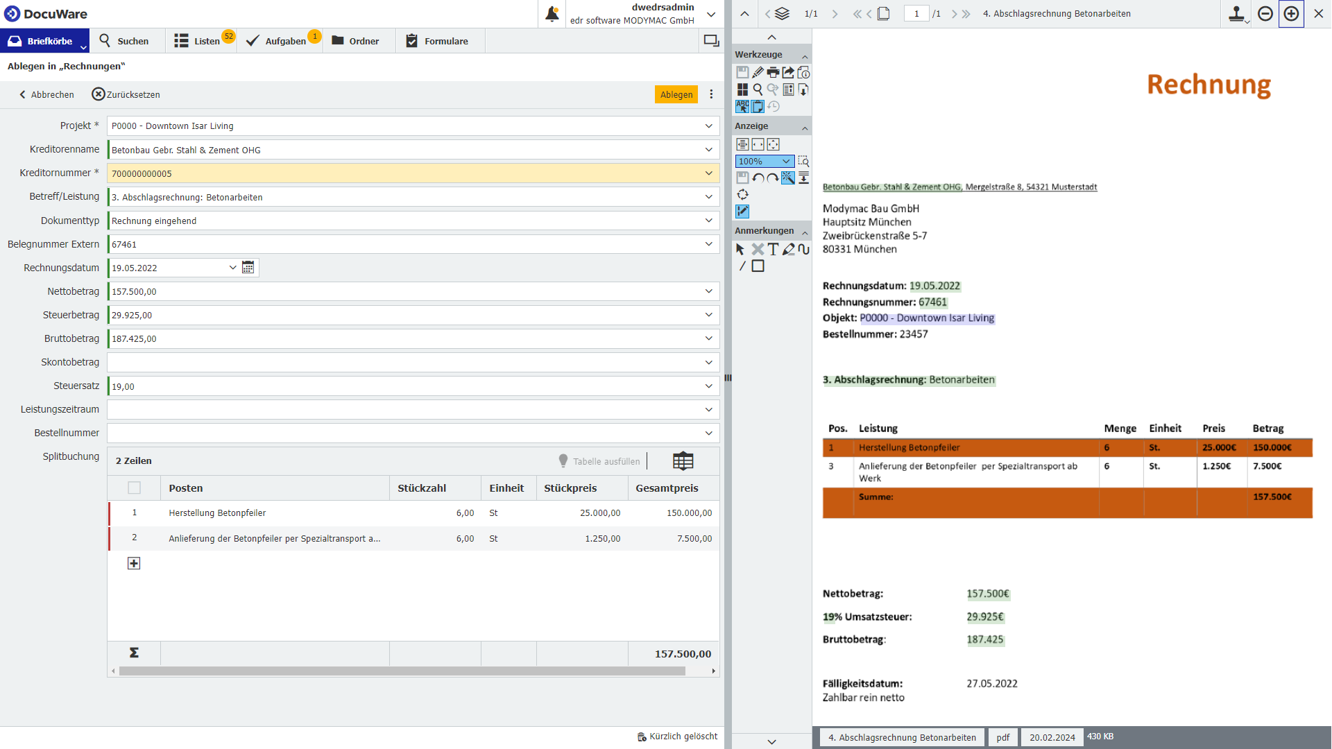Open the Aufgaben tab
Screen dimensions: 1332x749
pyautogui.click(x=280, y=41)
